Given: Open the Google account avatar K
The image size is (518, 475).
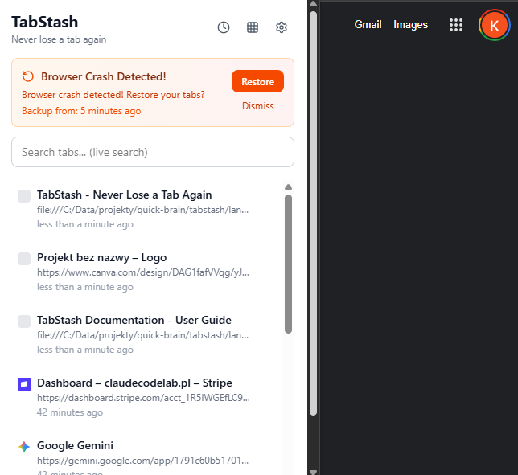Looking at the screenshot, I should point(494,25).
